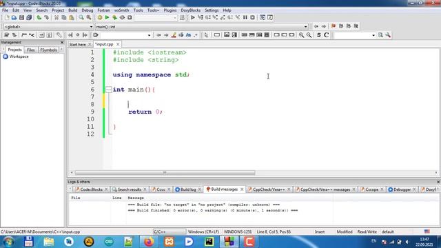Click the editor horizontal scrollbar thumb
This screenshot has width=441, height=248.
pyautogui.click(x=165, y=173)
